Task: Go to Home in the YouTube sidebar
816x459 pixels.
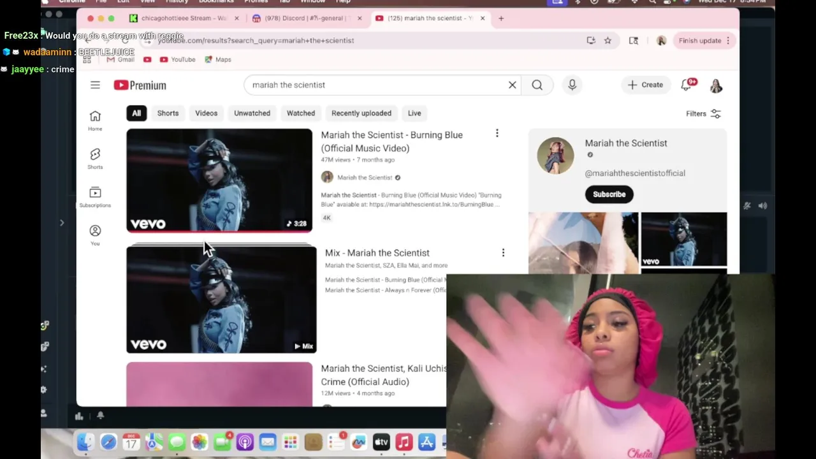Action: point(95,120)
